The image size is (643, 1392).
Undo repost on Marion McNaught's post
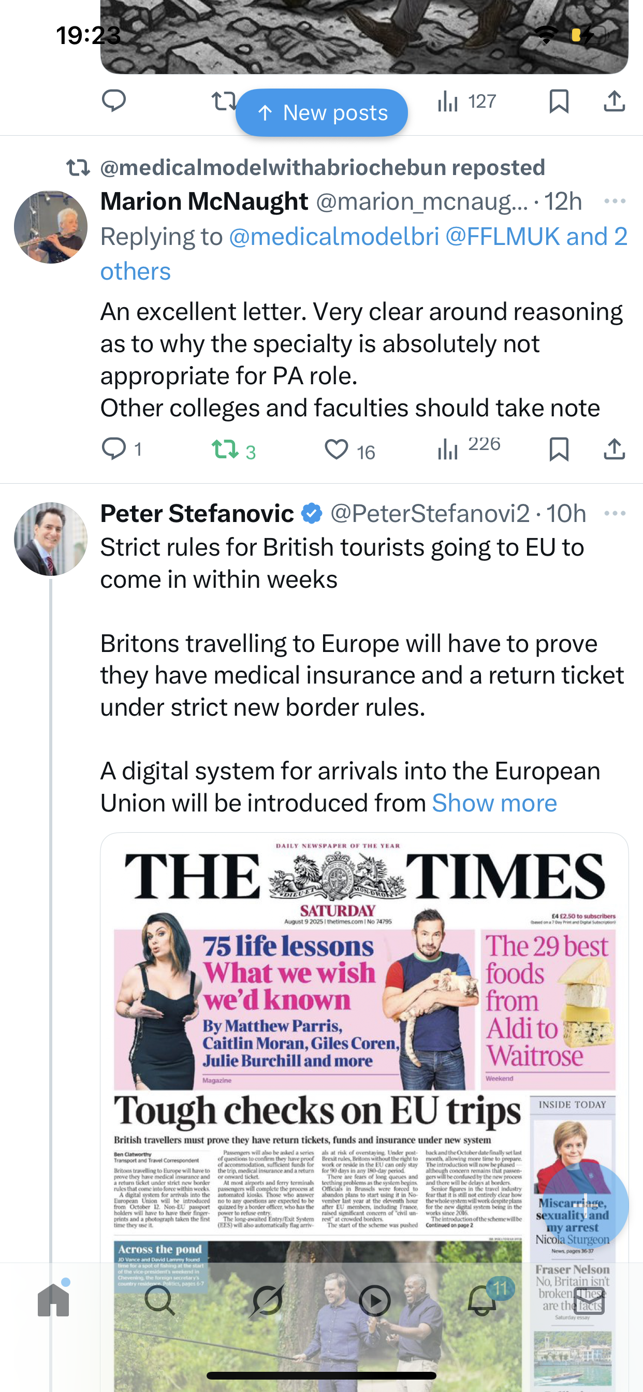225,449
